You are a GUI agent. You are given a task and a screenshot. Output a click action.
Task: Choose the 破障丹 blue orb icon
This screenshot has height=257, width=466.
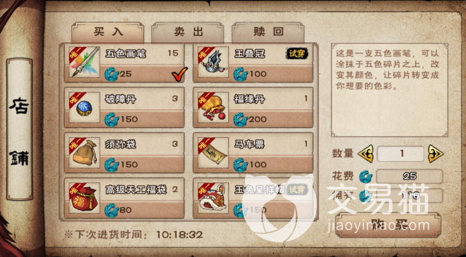[x=85, y=107]
